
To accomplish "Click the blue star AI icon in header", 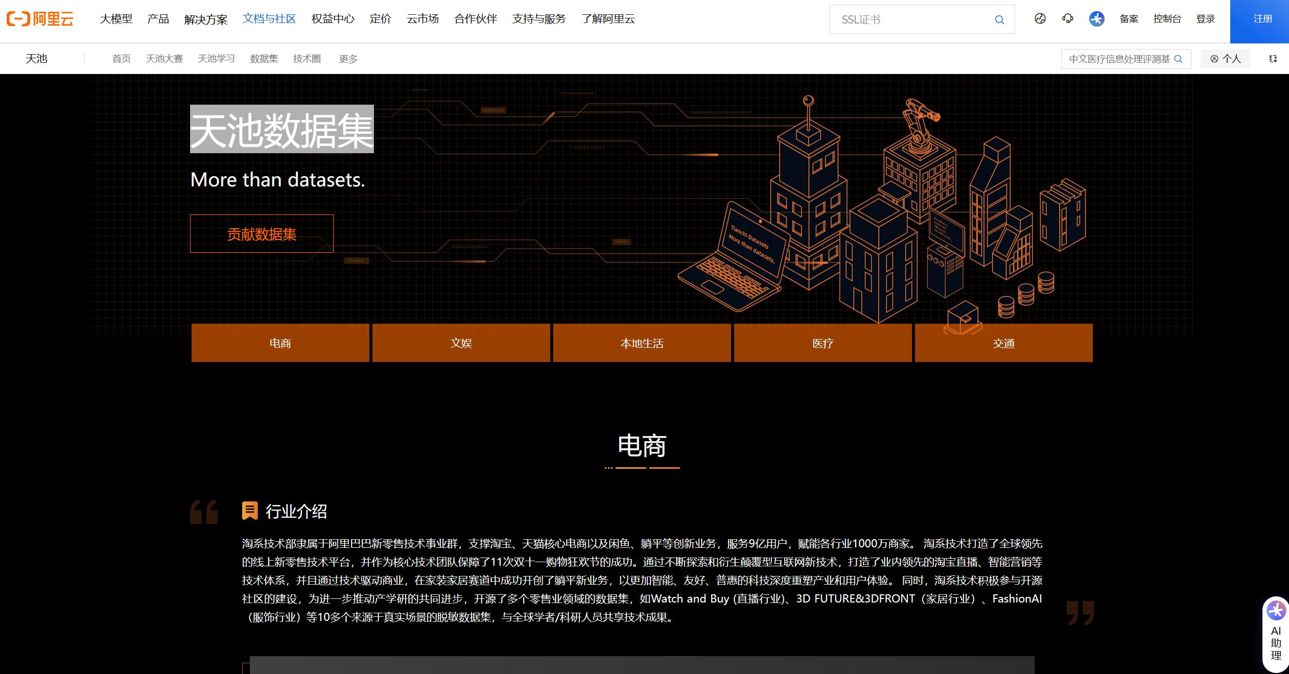I will [1096, 19].
